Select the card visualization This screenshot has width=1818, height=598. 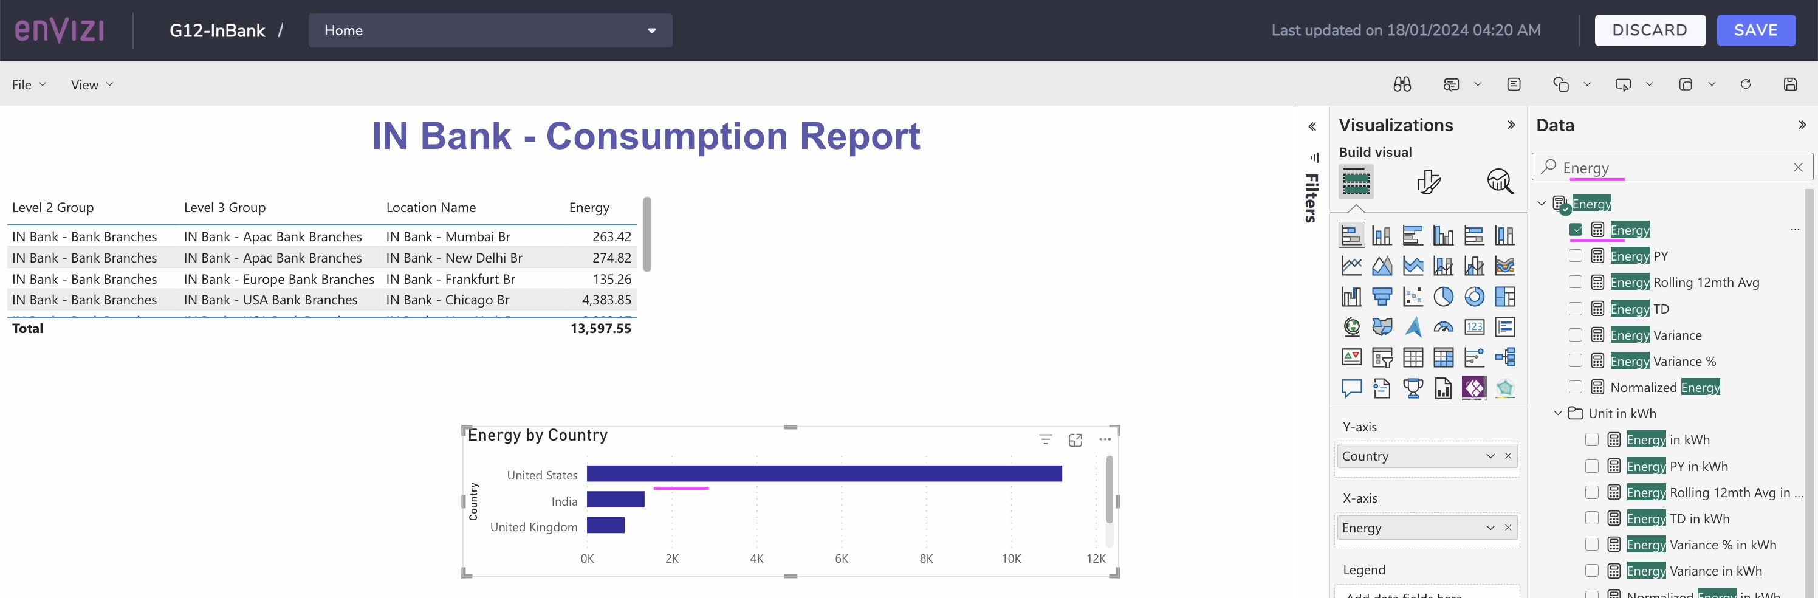1474,327
